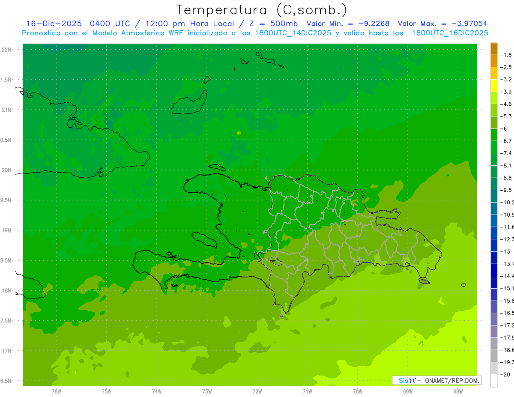Click the "-1.8" legend value
Image resolution: width=514 pixels, height=397 pixels.
(505, 55)
